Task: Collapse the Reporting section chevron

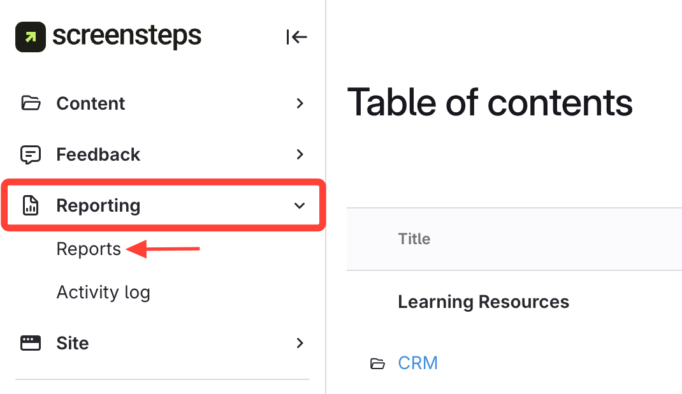Action: [300, 205]
